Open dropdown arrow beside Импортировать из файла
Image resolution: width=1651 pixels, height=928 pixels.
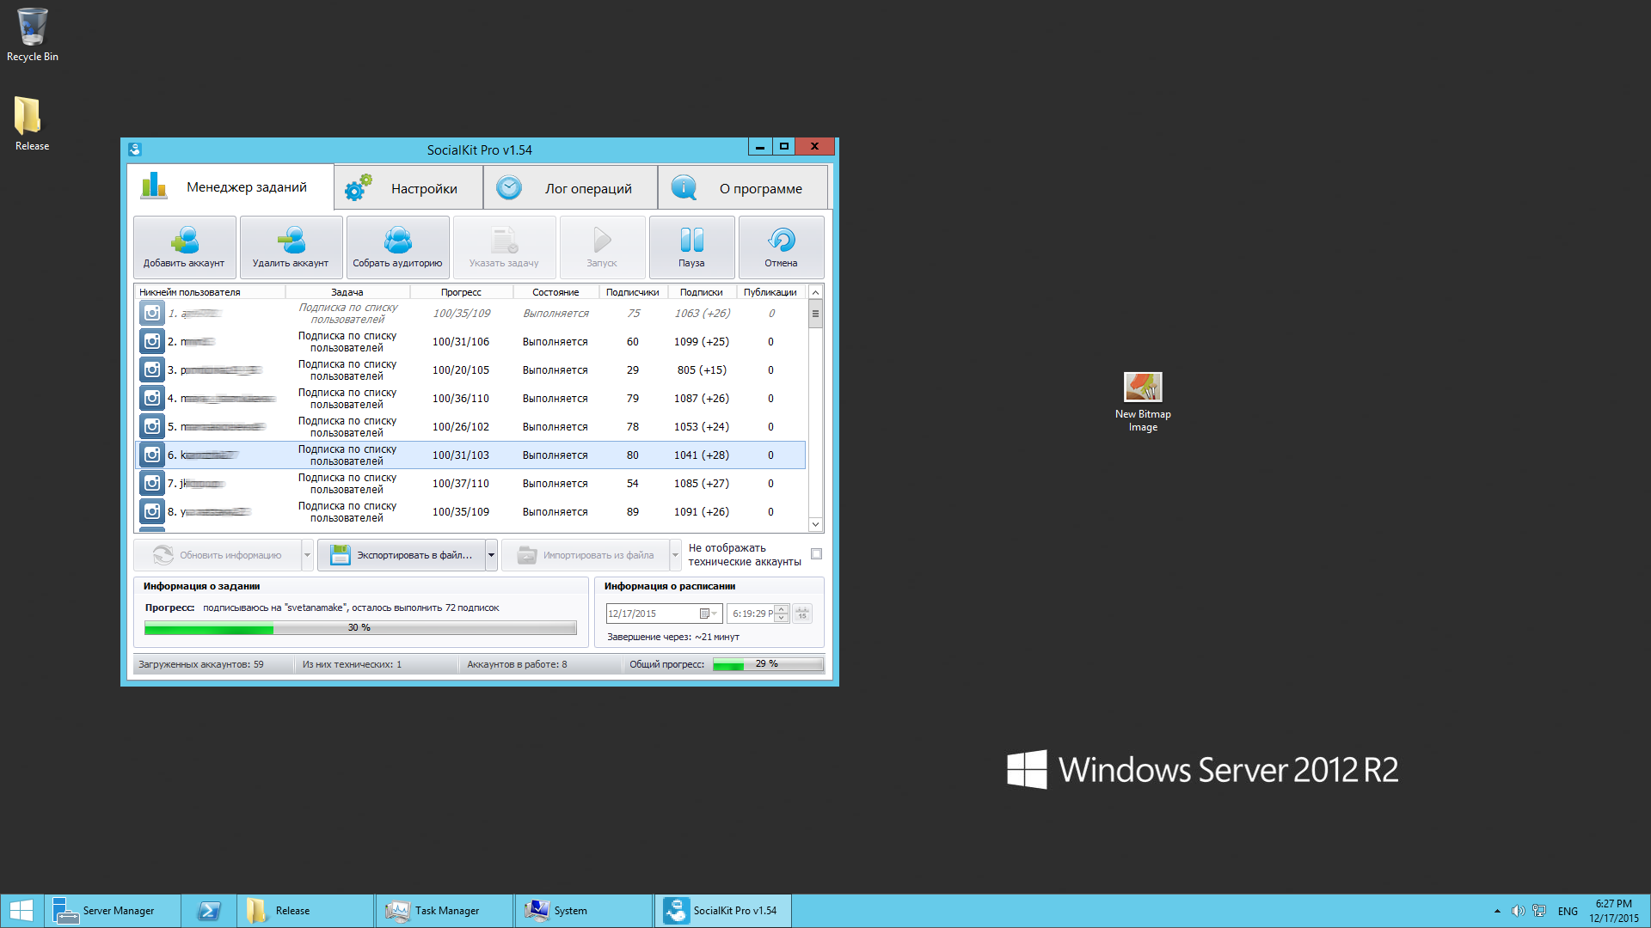pos(675,555)
